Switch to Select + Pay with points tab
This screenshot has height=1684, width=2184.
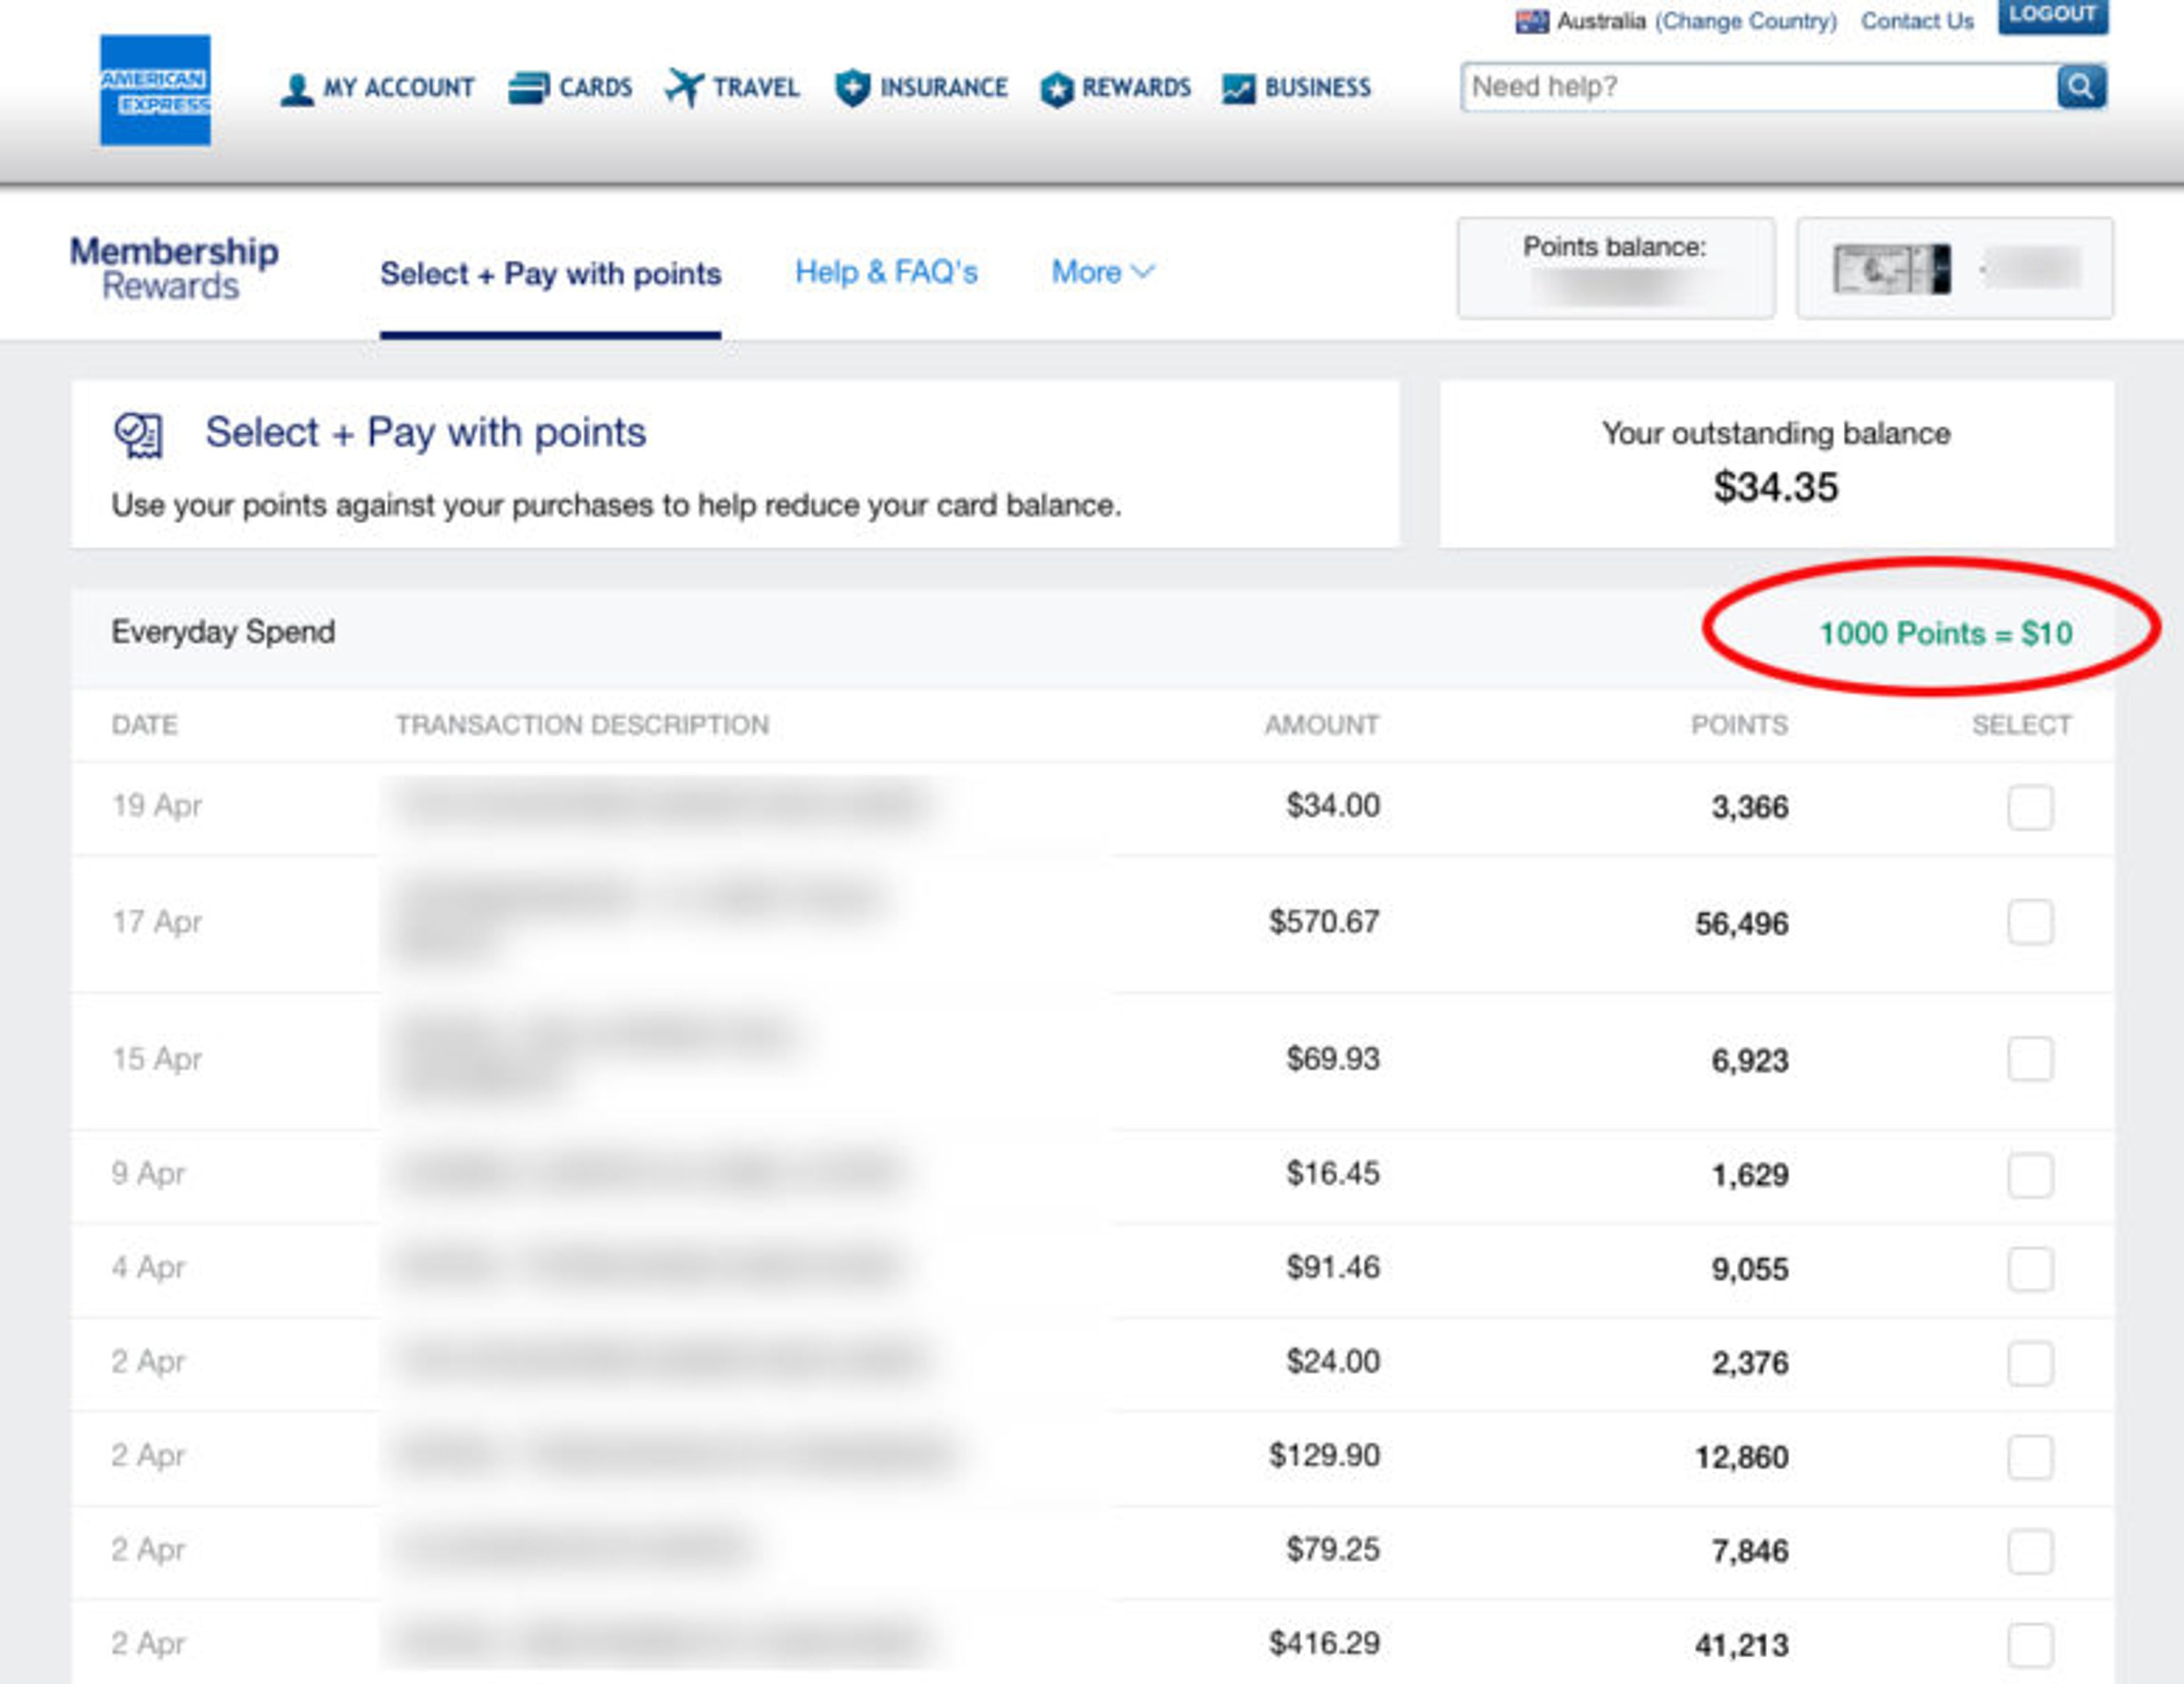550,274
